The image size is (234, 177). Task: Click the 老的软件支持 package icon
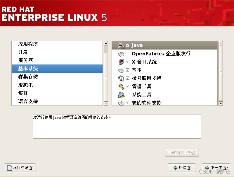(x=121, y=103)
